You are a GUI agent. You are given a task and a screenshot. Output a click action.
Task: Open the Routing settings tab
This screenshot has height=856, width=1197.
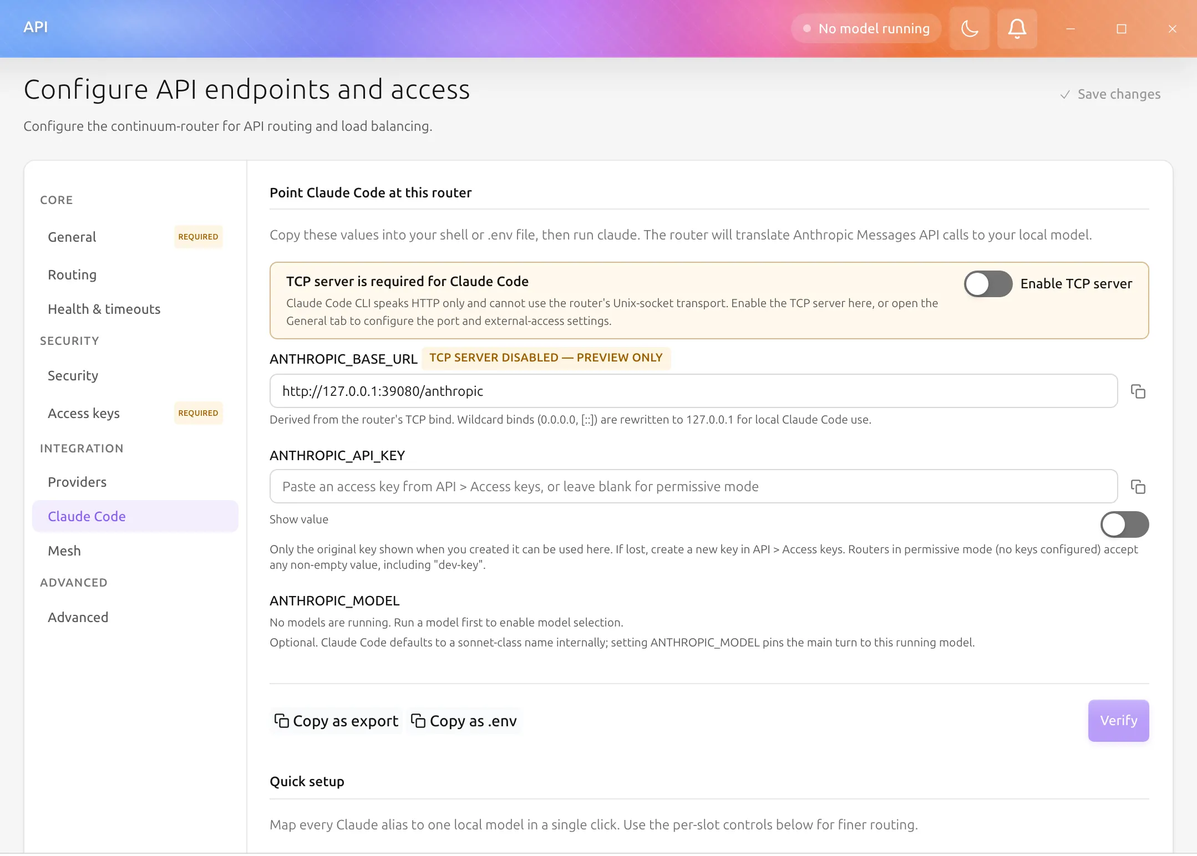point(135,275)
